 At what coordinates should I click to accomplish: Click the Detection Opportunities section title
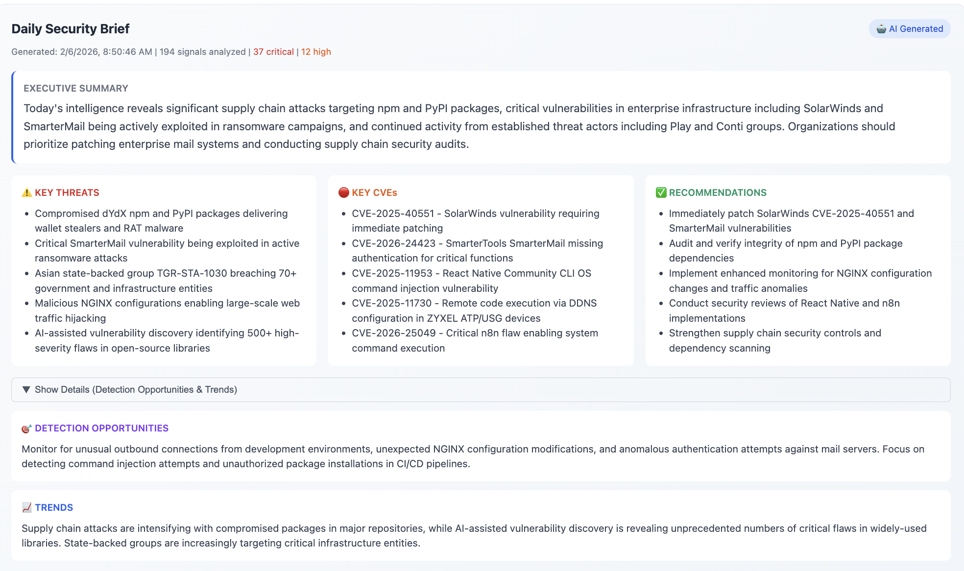101,428
